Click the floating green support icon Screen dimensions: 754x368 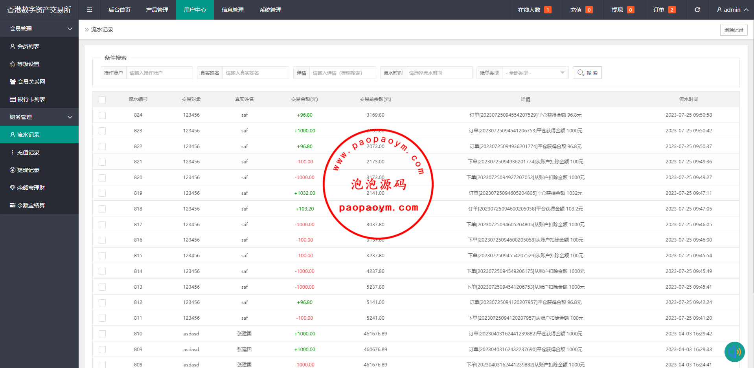click(x=734, y=352)
